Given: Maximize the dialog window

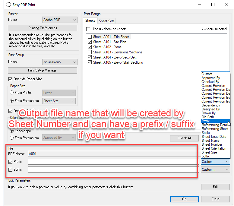Looking at the screenshot, I should pos(213,5).
